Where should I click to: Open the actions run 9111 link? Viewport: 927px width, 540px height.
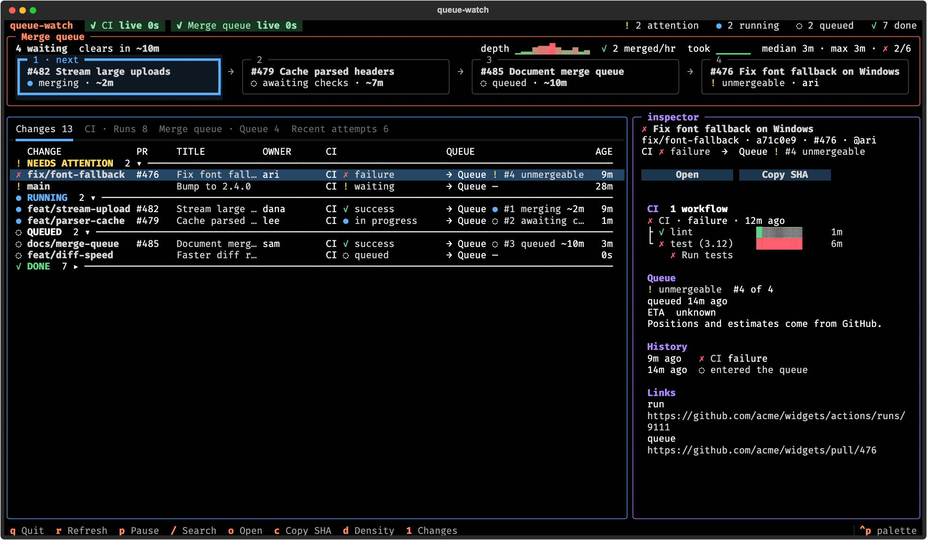776,421
